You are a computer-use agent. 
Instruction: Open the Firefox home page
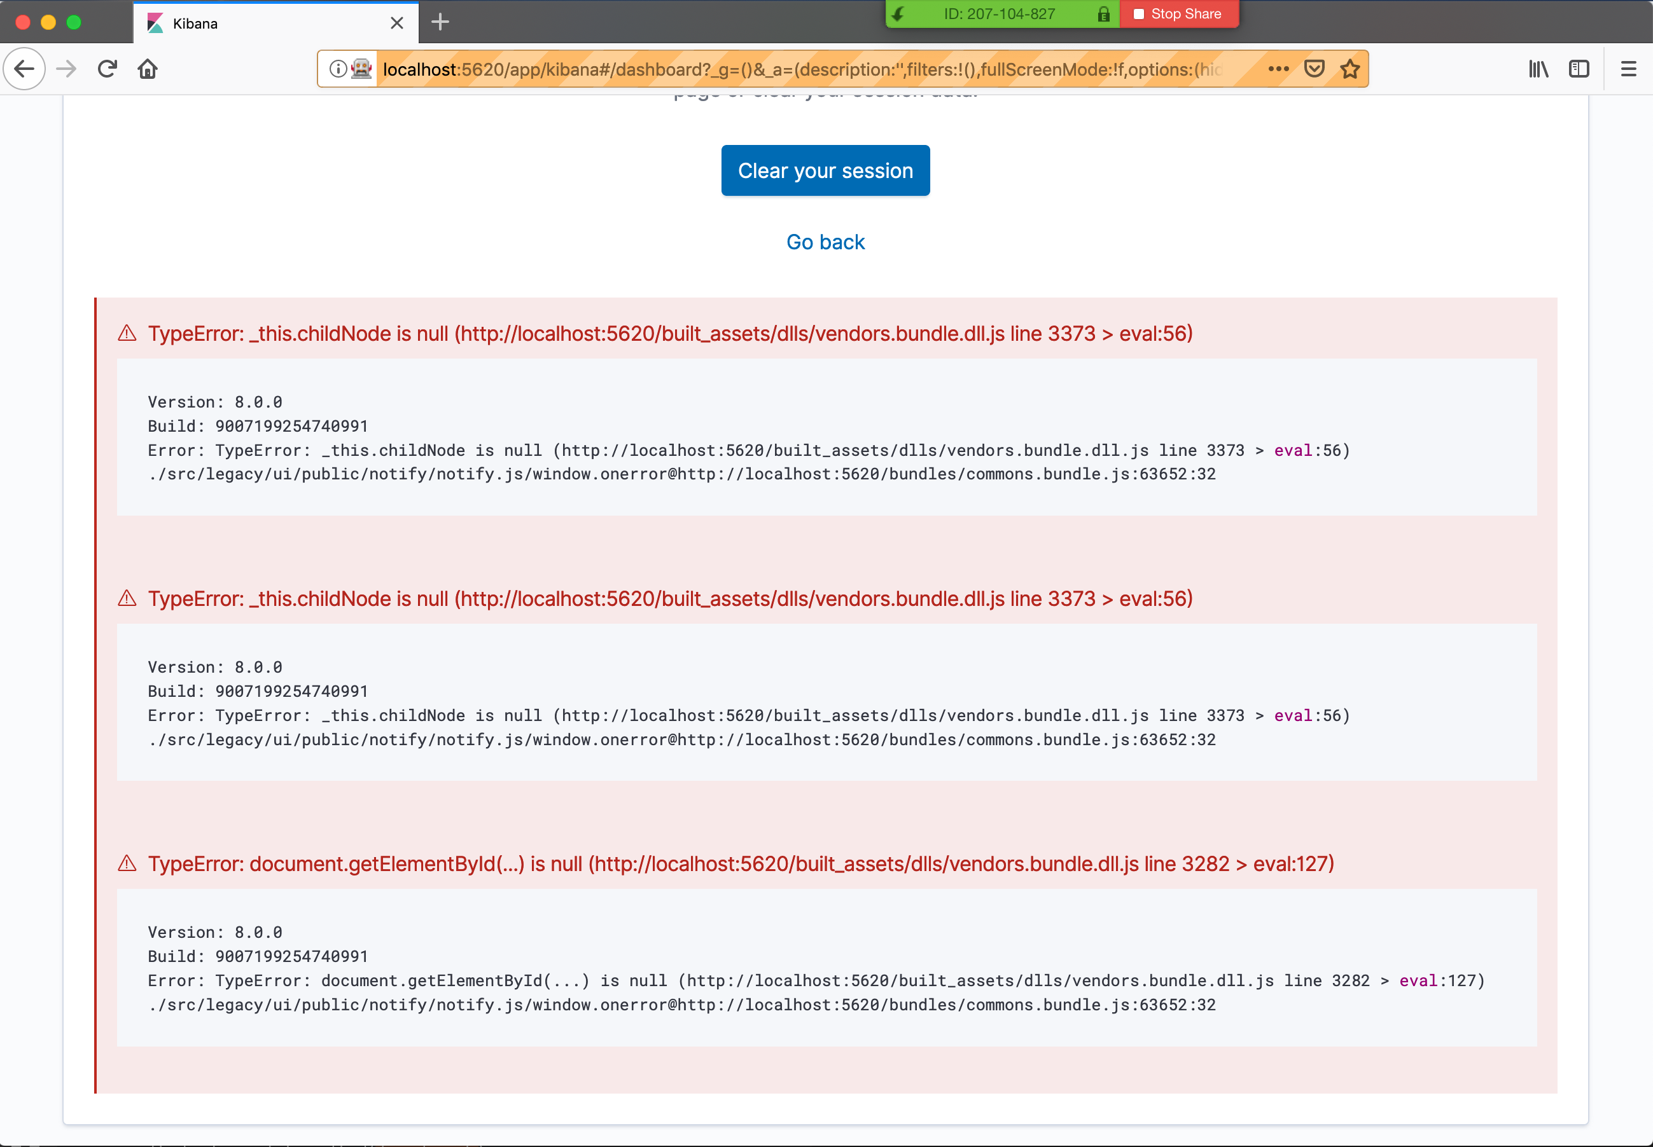point(148,68)
